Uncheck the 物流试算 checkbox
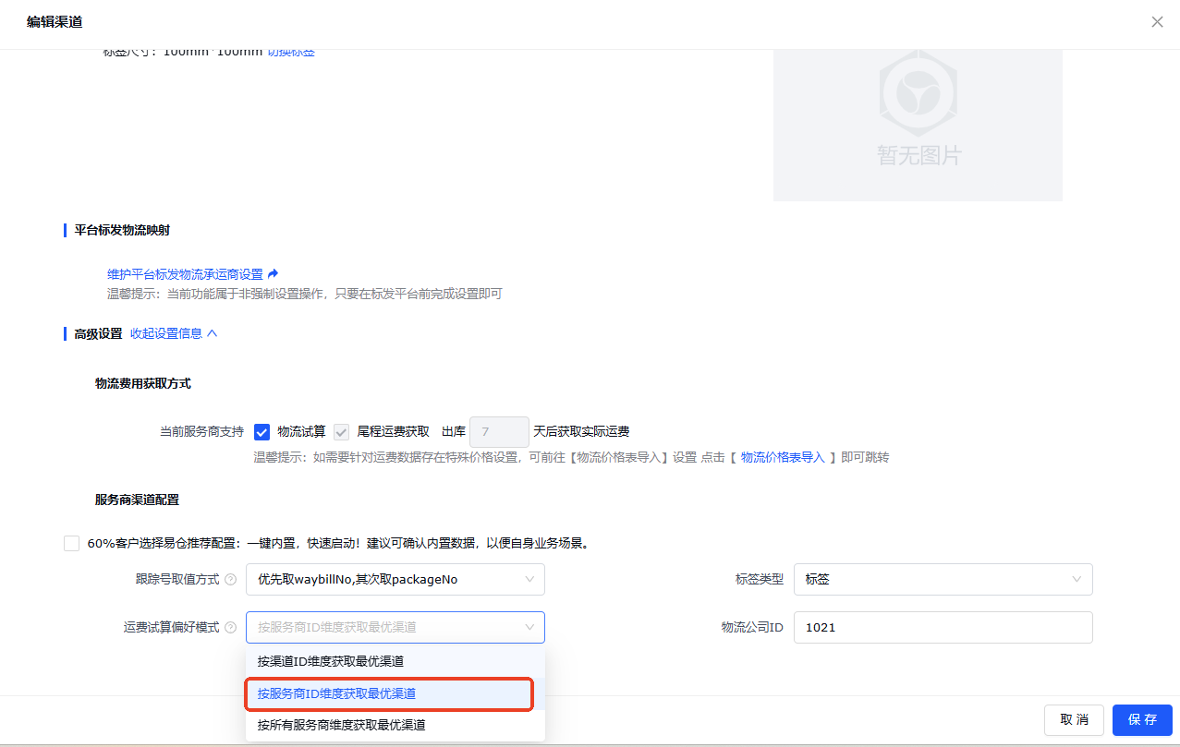 coord(262,432)
